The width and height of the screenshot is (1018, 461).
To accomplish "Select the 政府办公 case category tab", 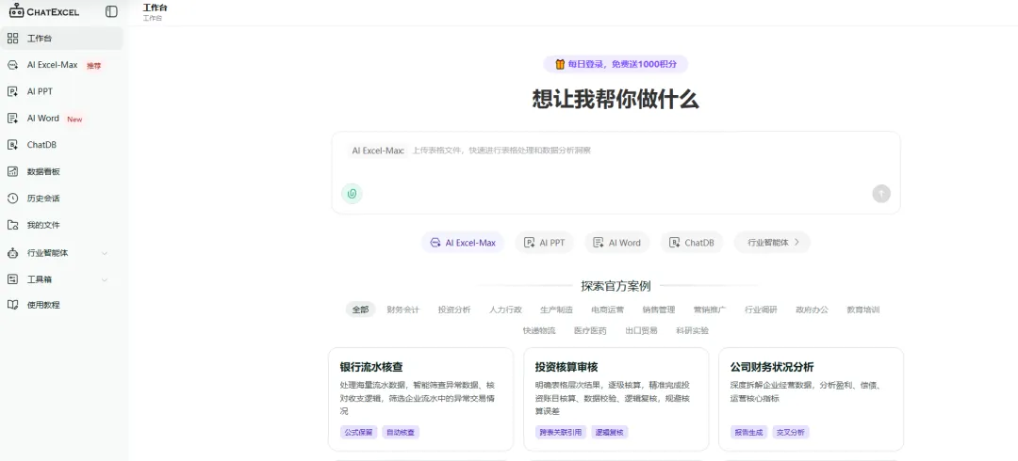I will click(813, 310).
